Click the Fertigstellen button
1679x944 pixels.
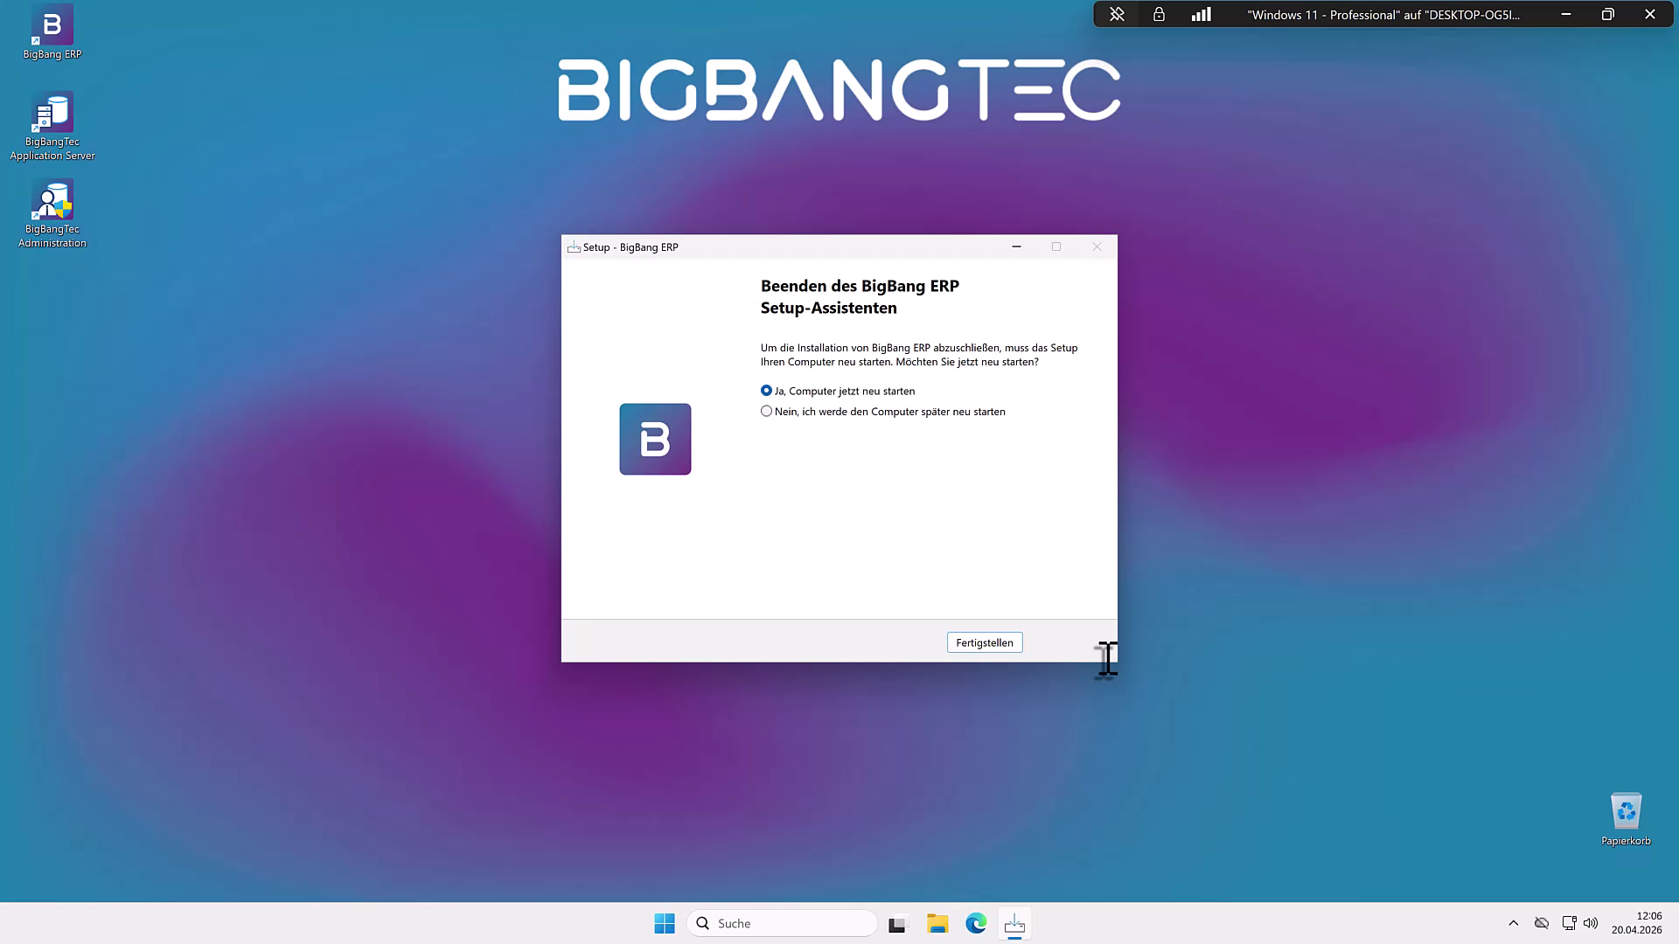985,642
